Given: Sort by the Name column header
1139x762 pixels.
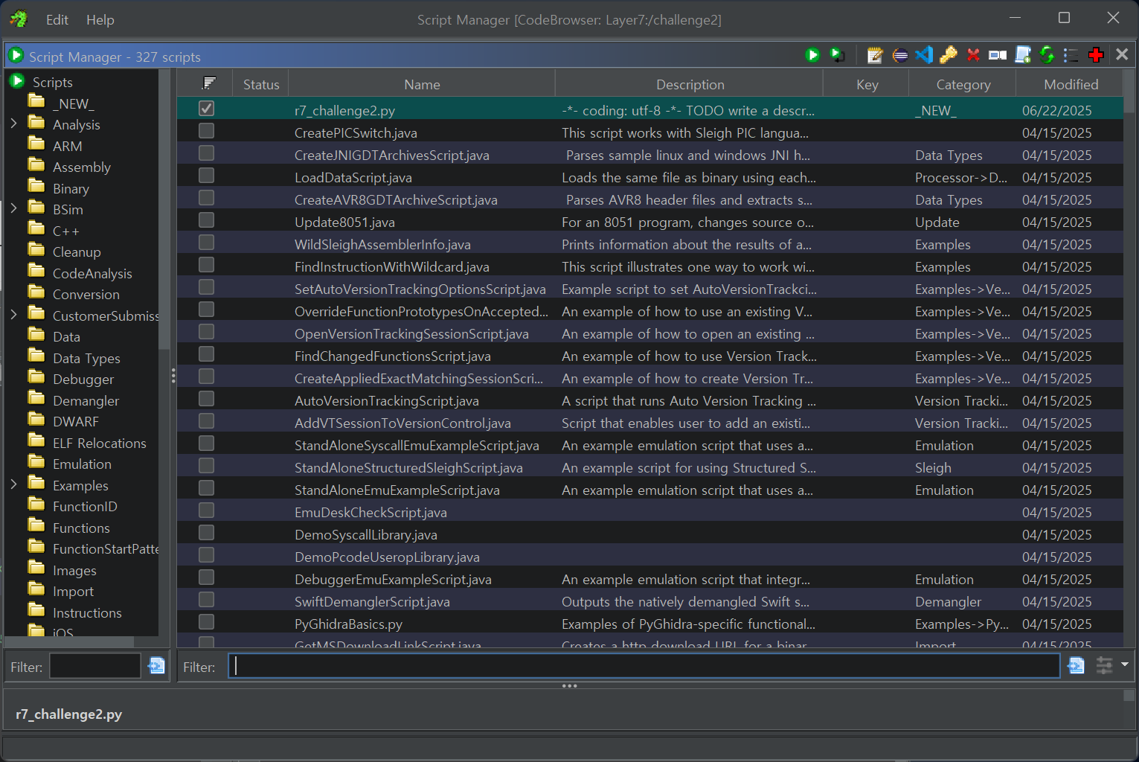Looking at the screenshot, I should [422, 84].
